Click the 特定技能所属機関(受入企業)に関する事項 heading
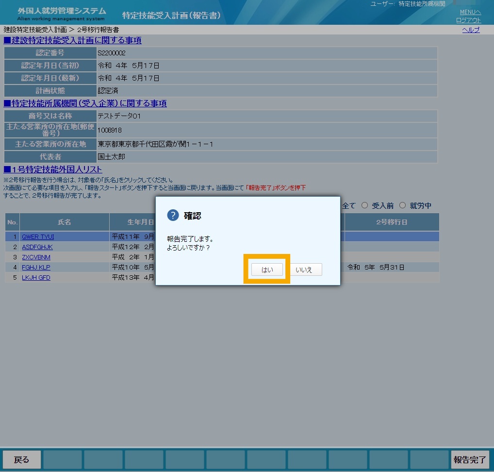 85,103
